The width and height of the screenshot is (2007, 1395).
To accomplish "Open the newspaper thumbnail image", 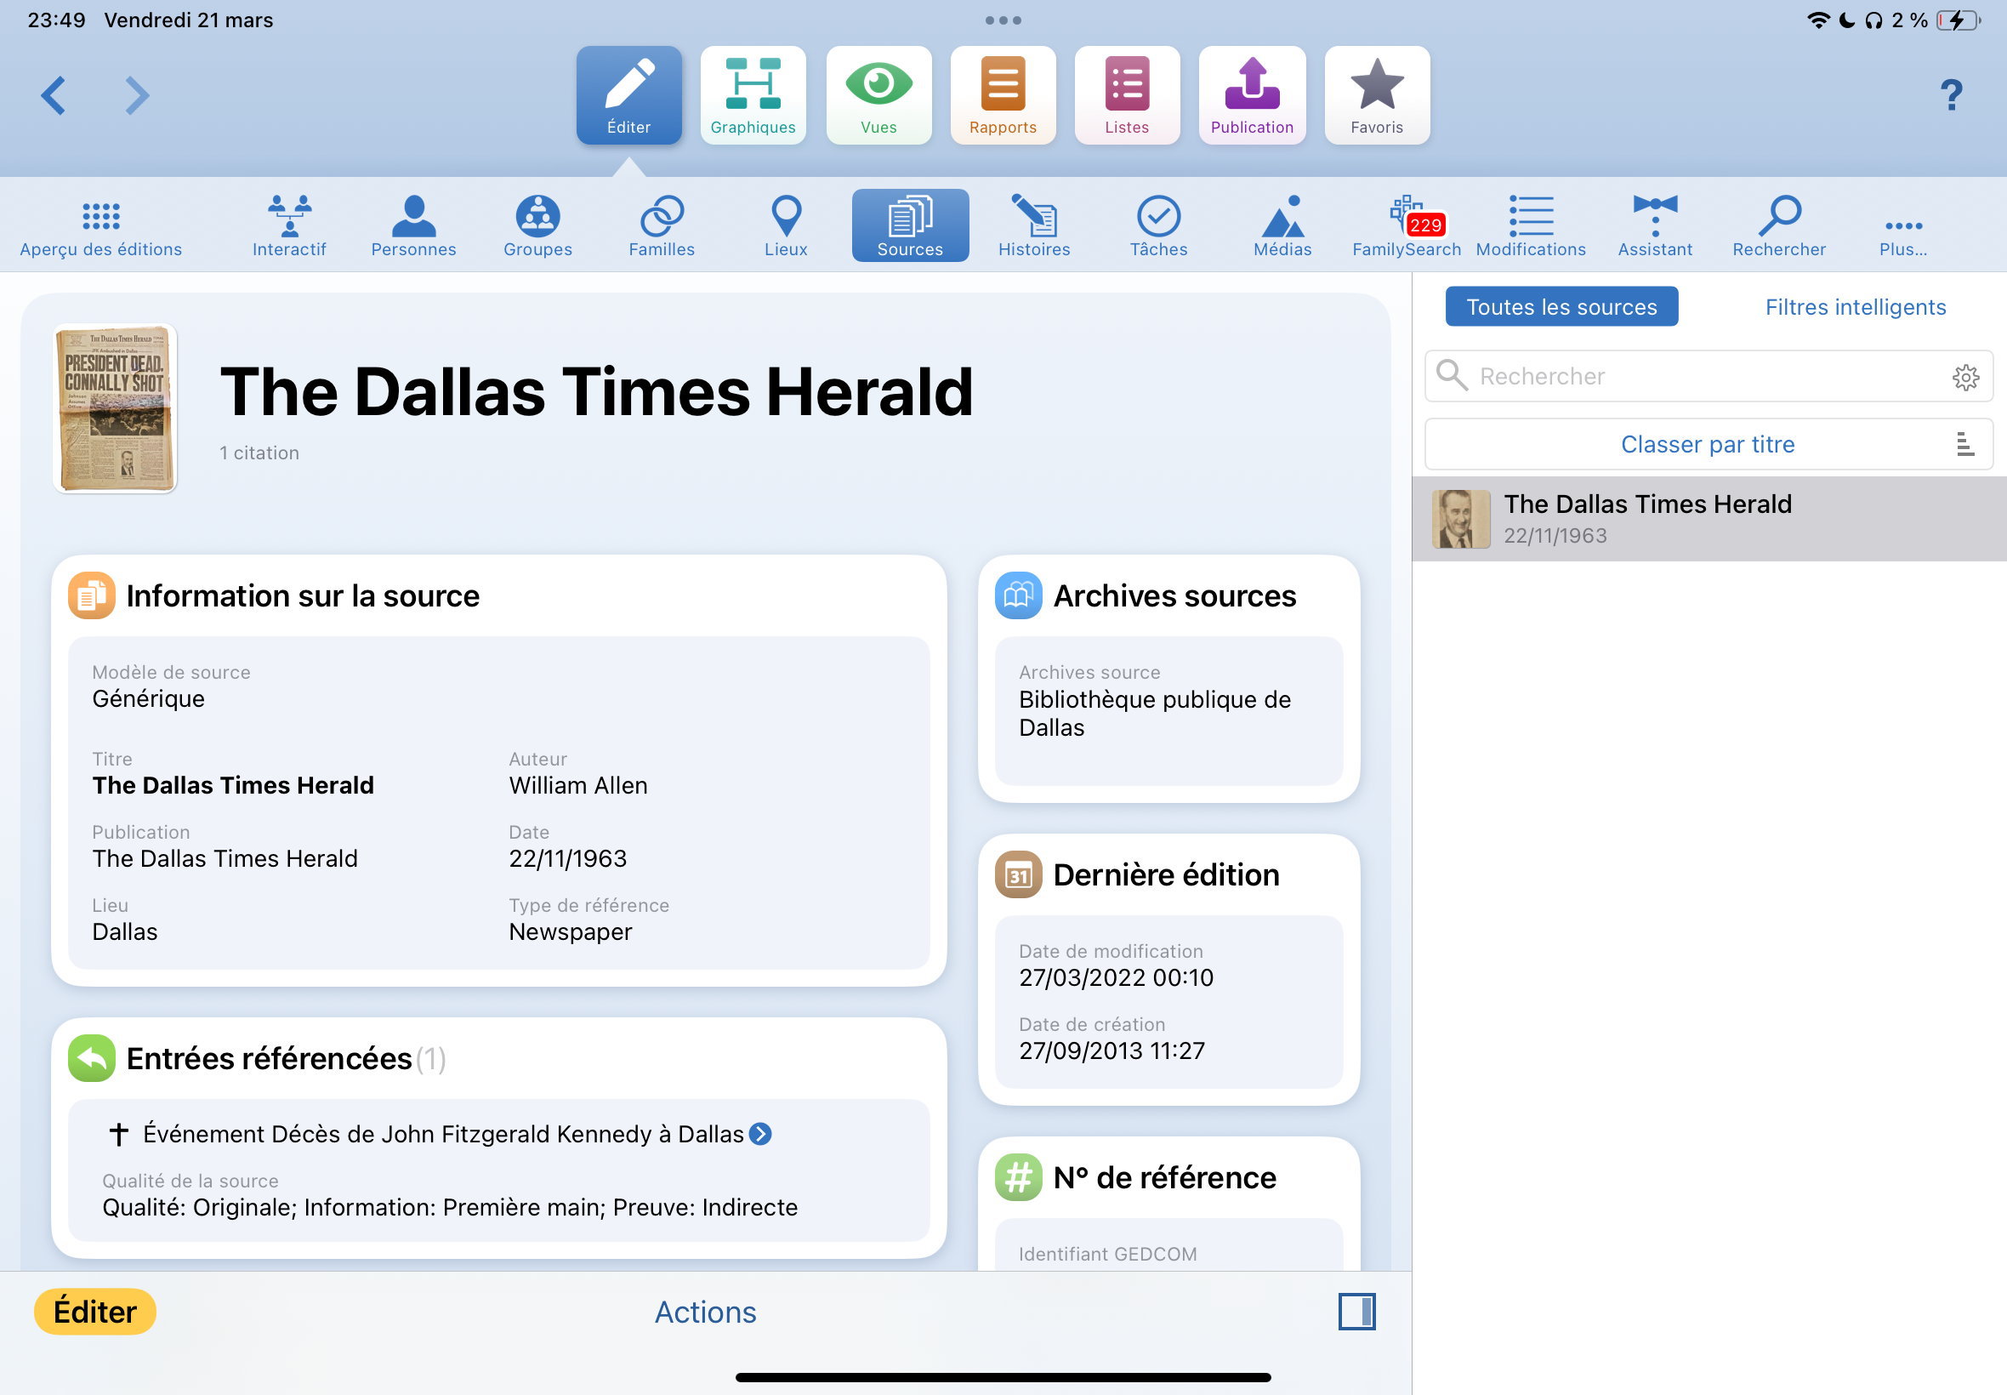I will tap(116, 408).
